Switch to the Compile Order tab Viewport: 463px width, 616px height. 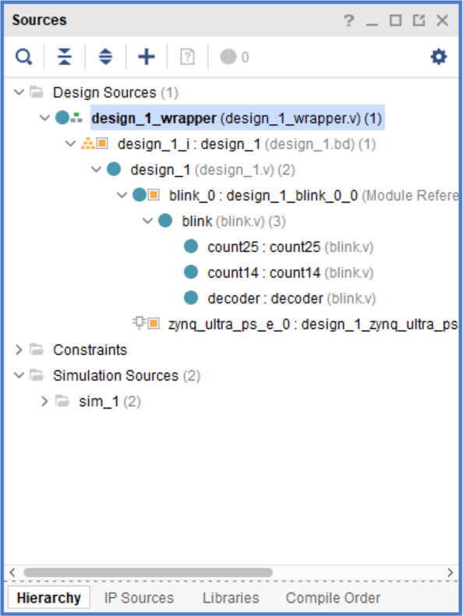point(333,598)
